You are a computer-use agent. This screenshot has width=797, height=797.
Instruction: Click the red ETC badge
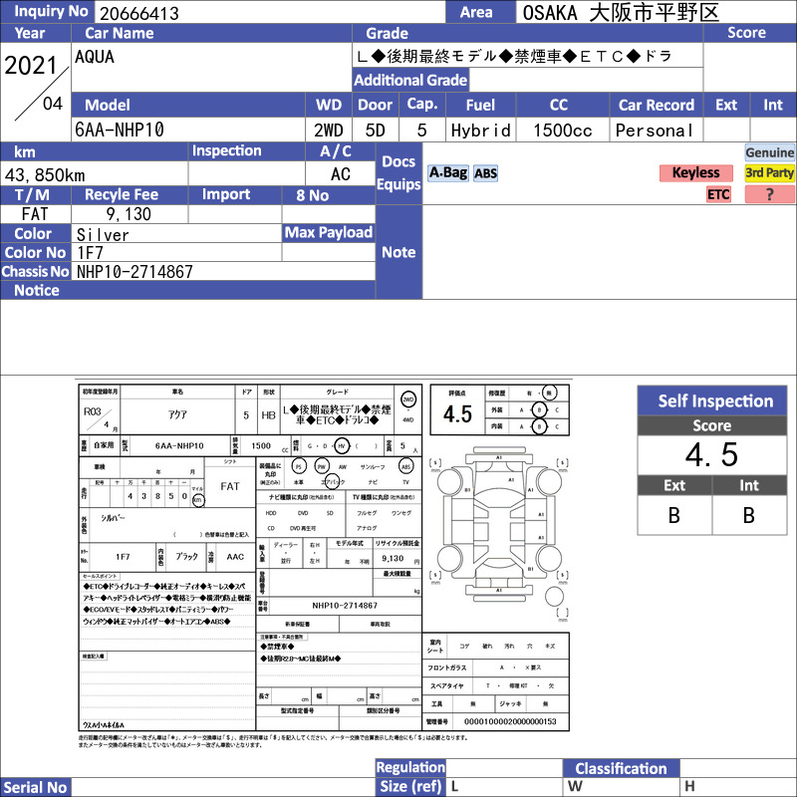718,194
